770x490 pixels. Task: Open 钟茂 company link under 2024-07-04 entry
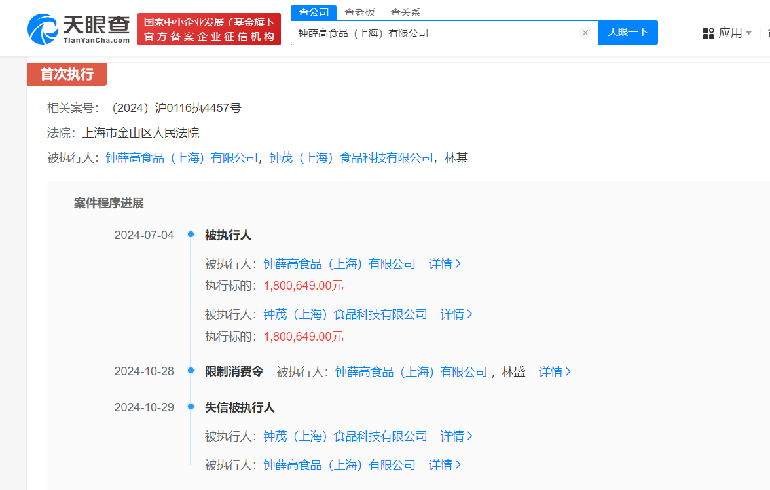(345, 314)
